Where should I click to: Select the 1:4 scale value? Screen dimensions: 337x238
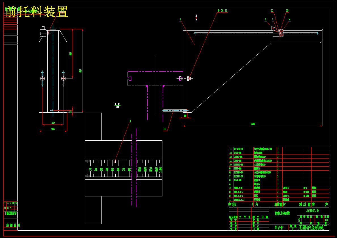pyautogui.click(x=327, y=220)
